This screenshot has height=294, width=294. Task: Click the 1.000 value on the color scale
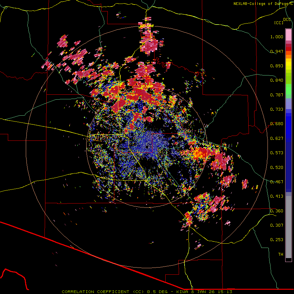point(277,37)
